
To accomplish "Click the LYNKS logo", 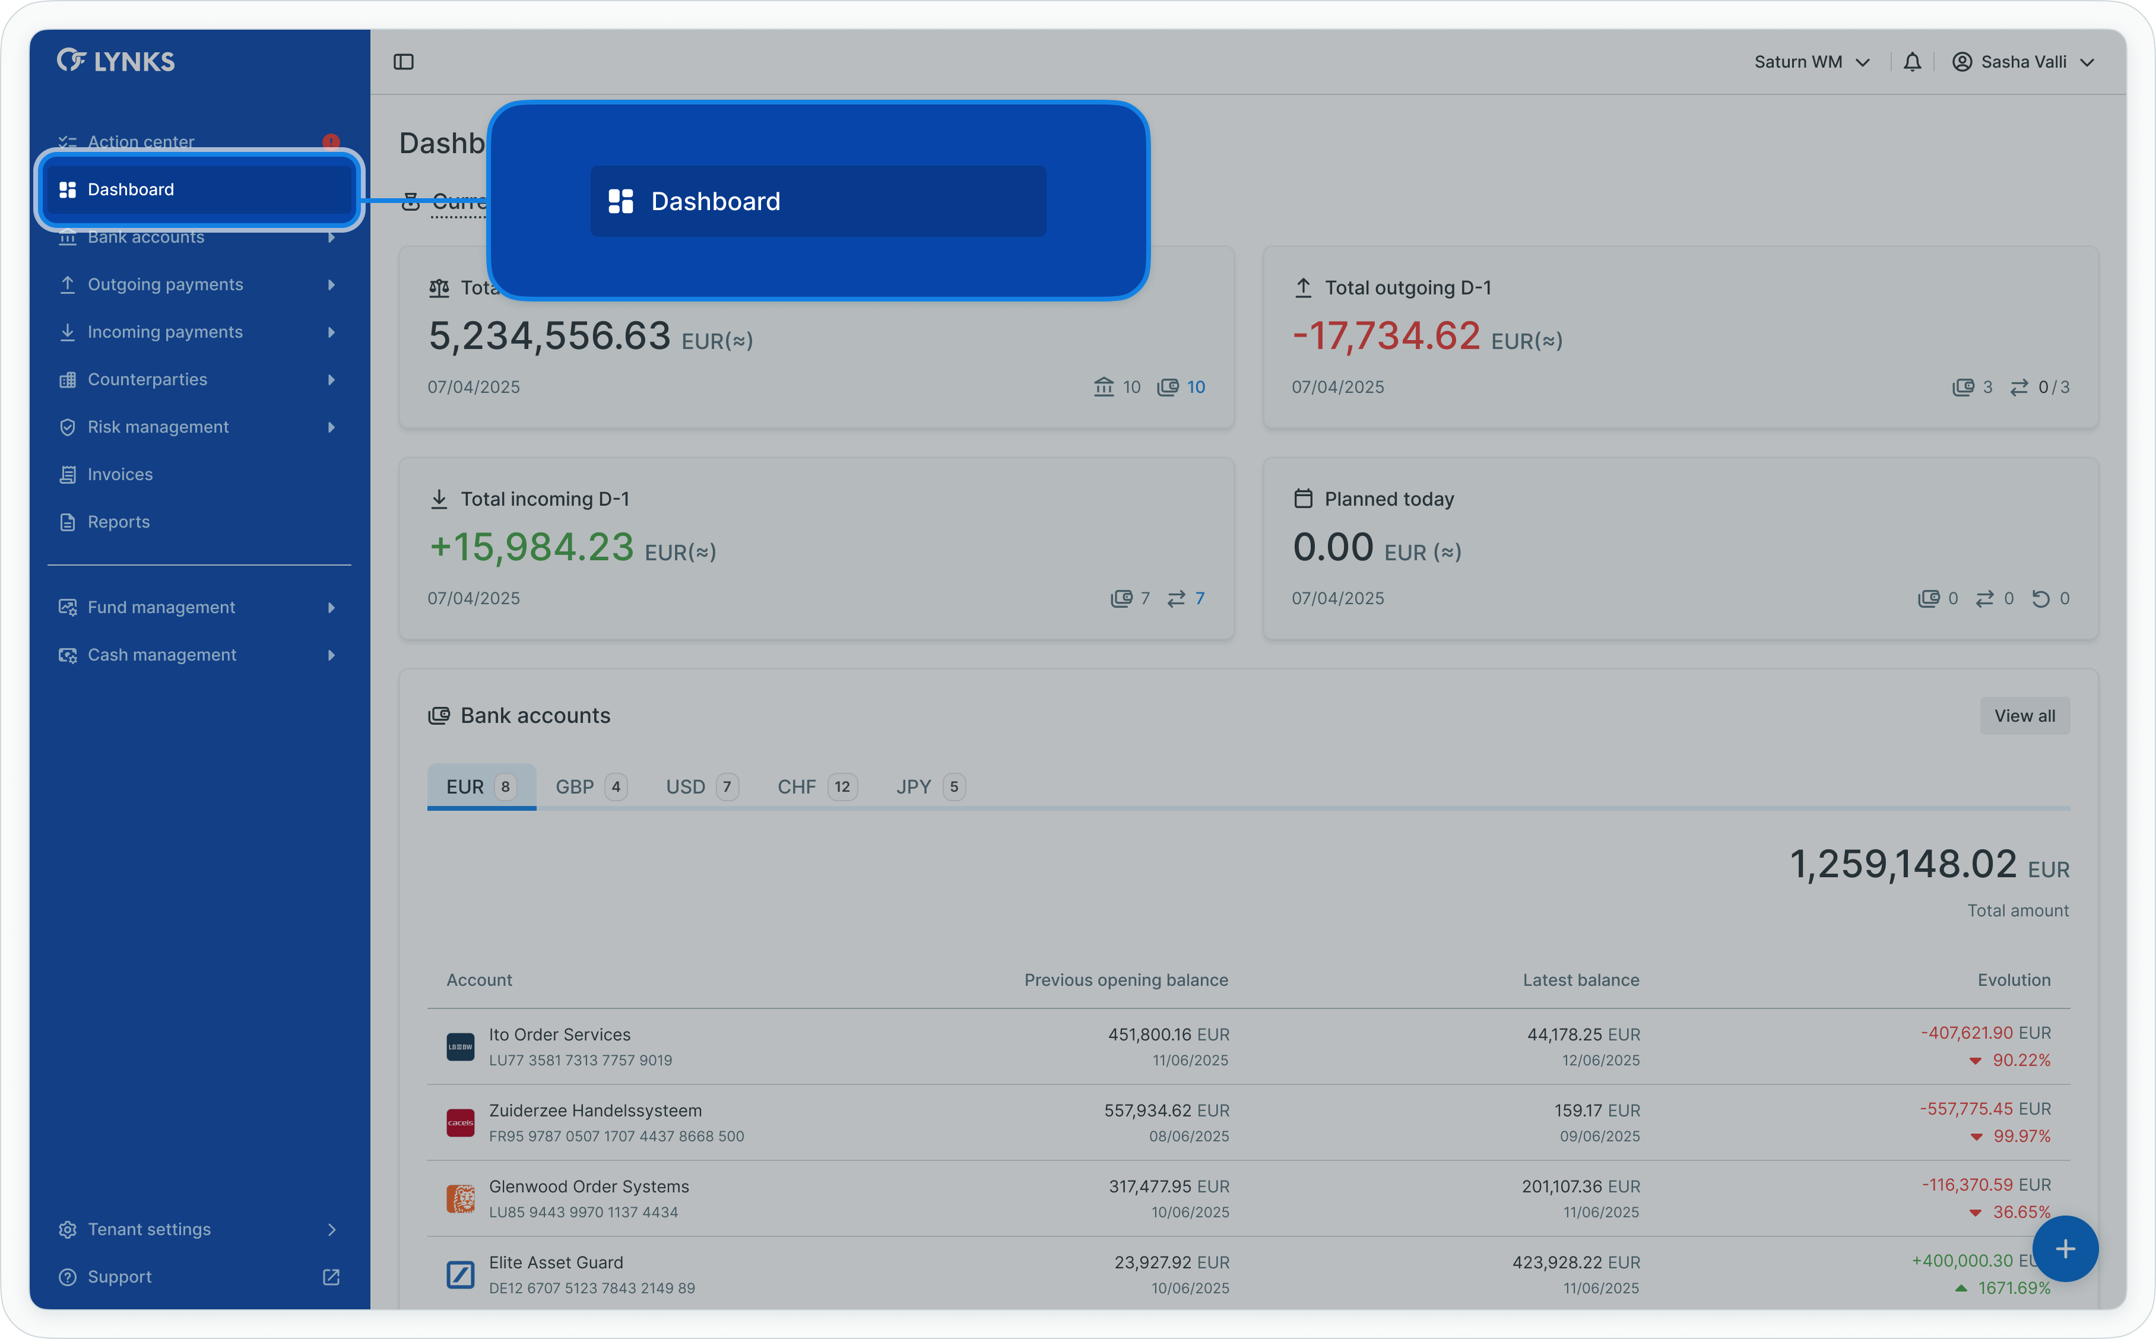I will [x=116, y=61].
